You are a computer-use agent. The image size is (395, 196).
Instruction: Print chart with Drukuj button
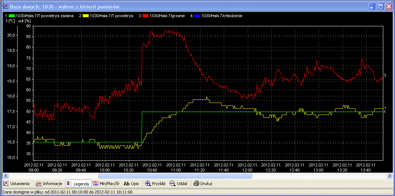(x=203, y=184)
